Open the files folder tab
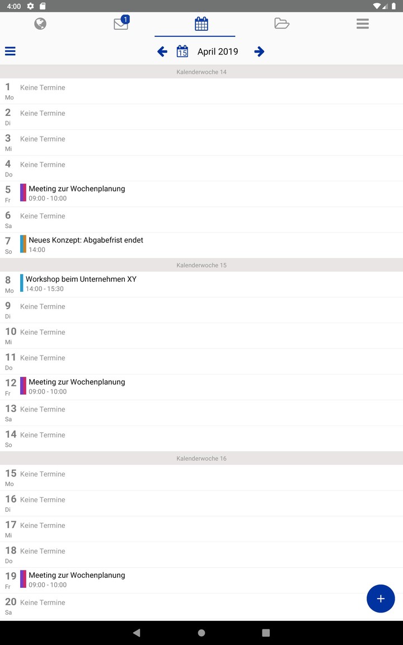The width and height of the screenshot is (403, 645). 282,24
